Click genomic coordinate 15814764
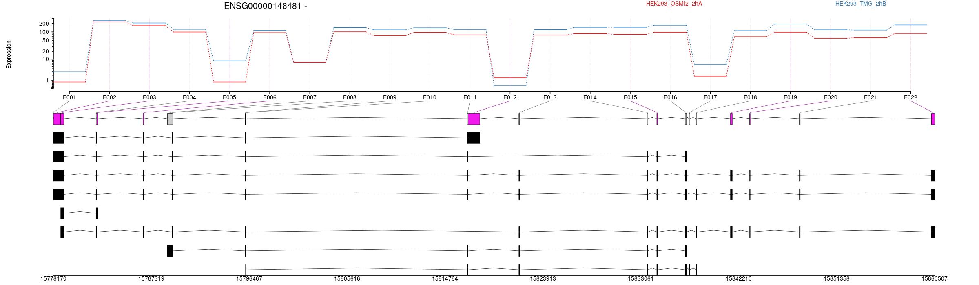Viewport: 979px width, 285px height. 445,279
